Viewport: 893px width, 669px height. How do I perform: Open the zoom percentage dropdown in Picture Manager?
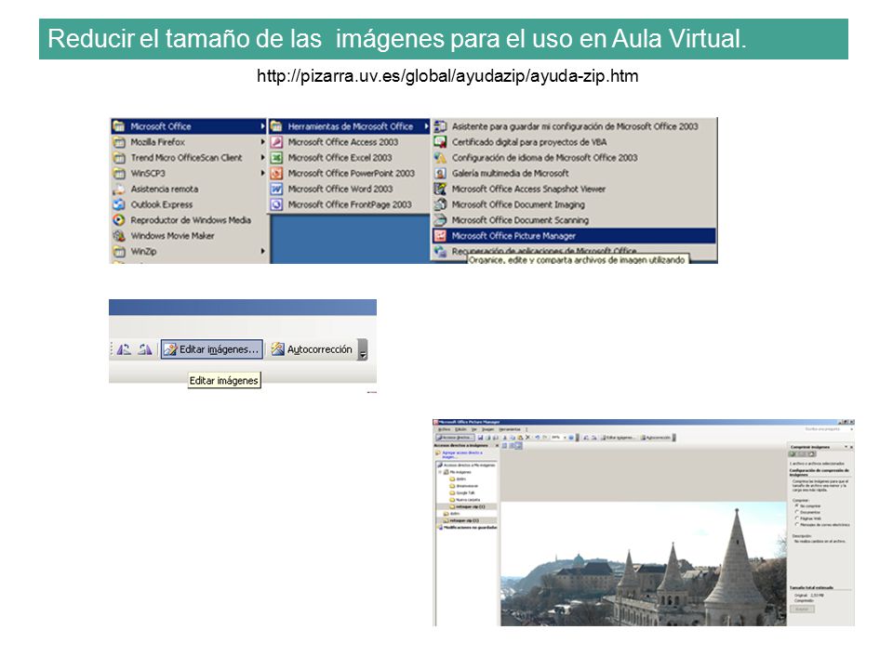(x=565, y=438)
